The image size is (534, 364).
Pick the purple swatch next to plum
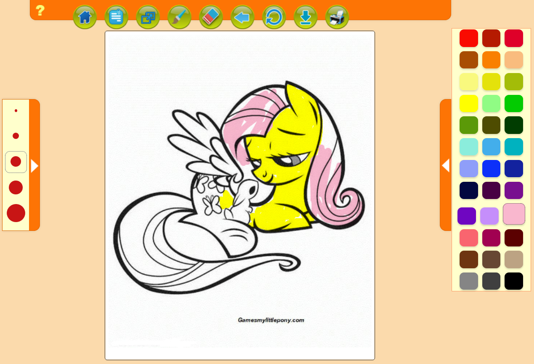click(514, 191)
